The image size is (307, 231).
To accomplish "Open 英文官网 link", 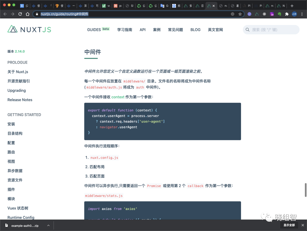I will [215, 30].
